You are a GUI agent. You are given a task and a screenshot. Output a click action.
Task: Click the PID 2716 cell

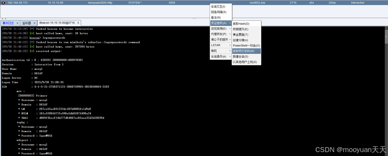pyautogui.click(x=293, y=2)
